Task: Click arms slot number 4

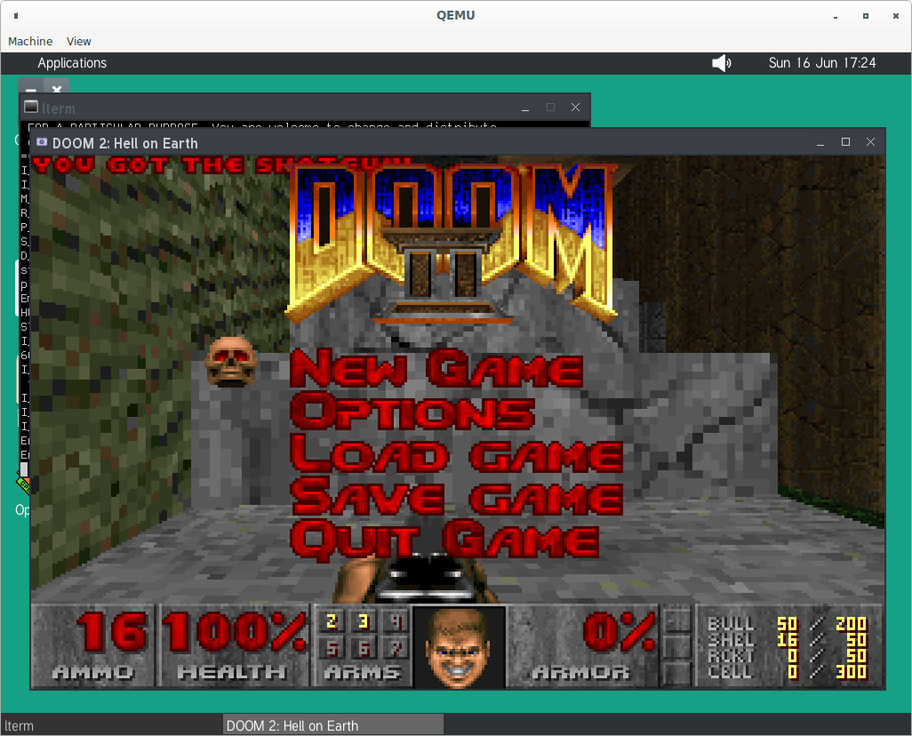Action: [396, 622]
